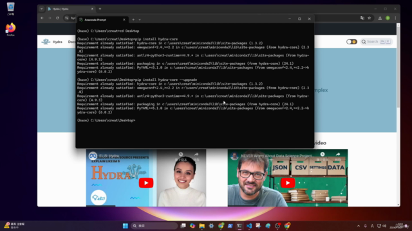Click the taskbar search box
The width and height of the screenshot is (412, 231).
[x=154, y=226]
